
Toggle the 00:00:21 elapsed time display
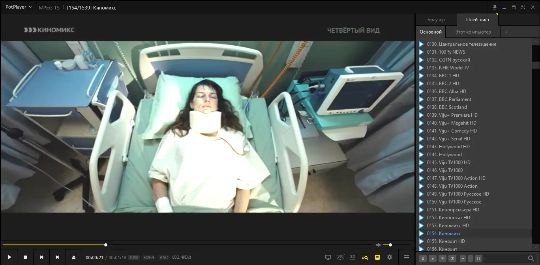95,258
